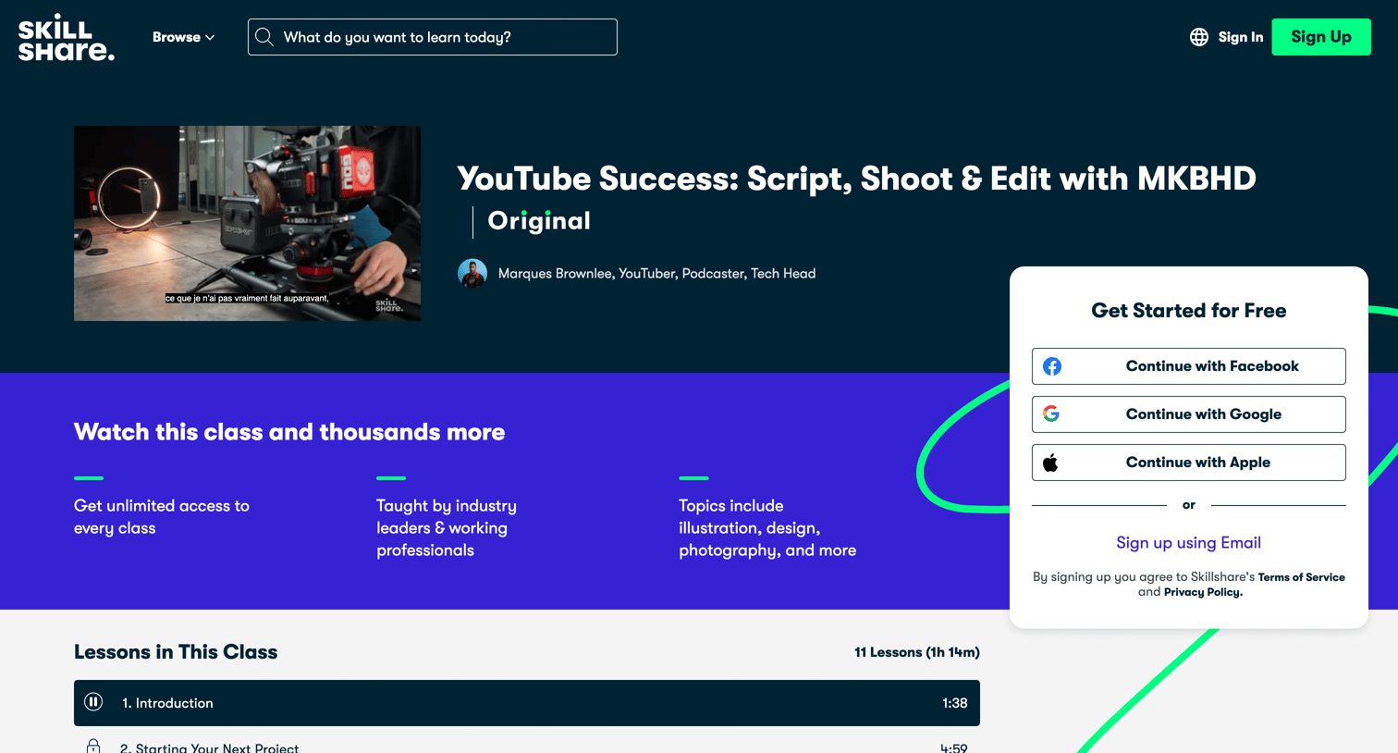Click '11 Lessons (1h 14m)' text
This screenshot has width=1398, height=753.
coord(916,652)
